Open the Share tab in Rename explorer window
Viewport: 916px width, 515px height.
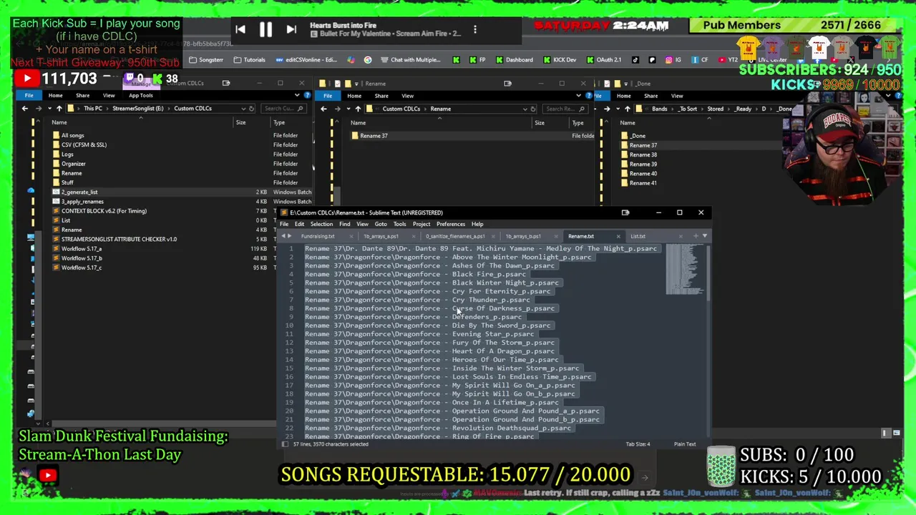[x=381, y=96]
